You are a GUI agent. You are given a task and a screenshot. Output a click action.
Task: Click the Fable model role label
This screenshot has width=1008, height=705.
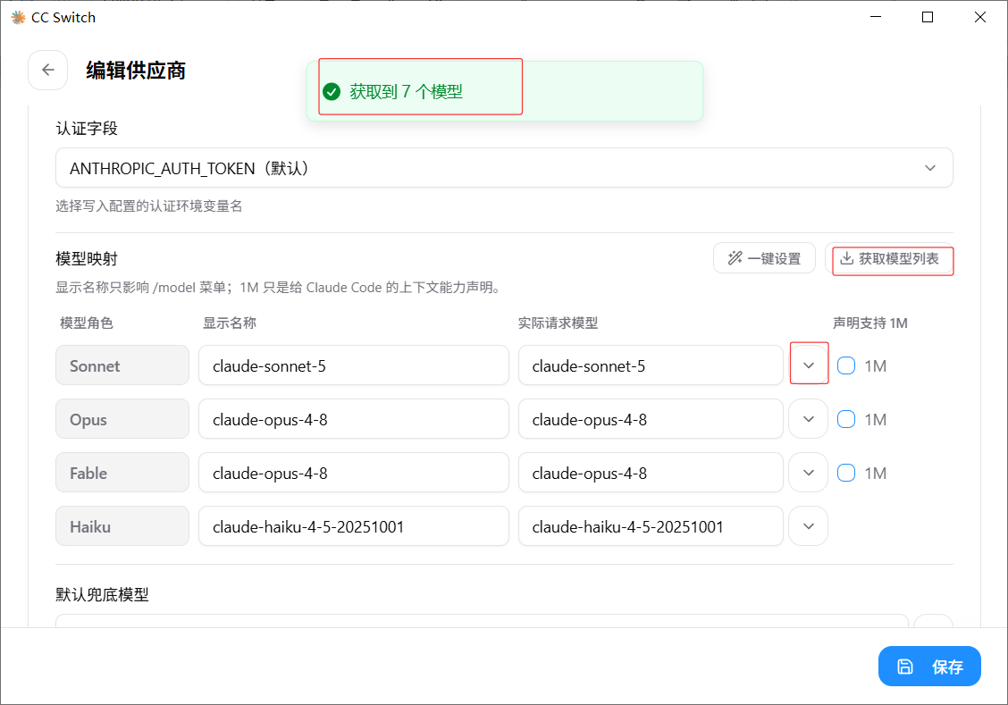coord(122,473)
